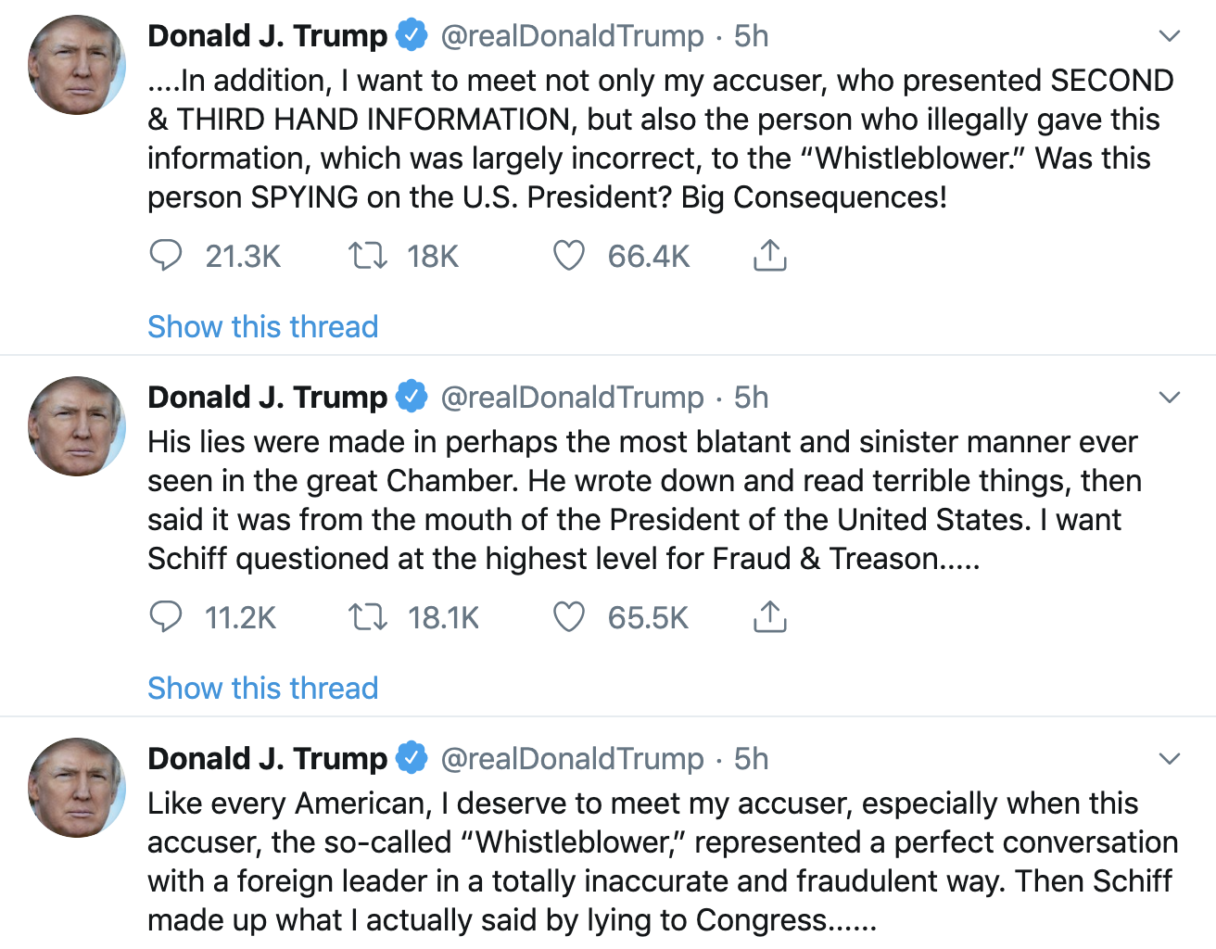Screen dimensions: 1216x949
Task: Show this thread under the first tweet
Action: (x=262, y=326)
